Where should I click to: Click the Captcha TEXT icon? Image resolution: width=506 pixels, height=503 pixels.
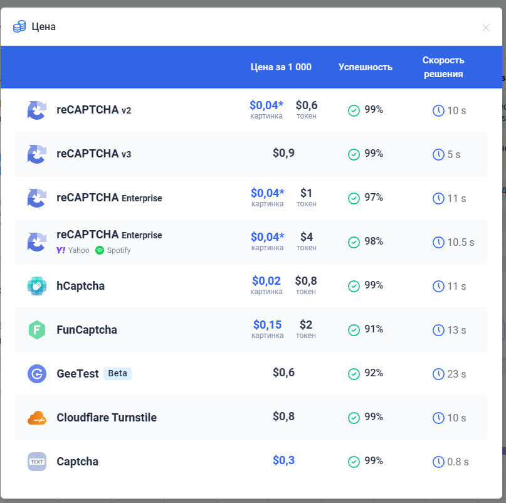point(37,462)
